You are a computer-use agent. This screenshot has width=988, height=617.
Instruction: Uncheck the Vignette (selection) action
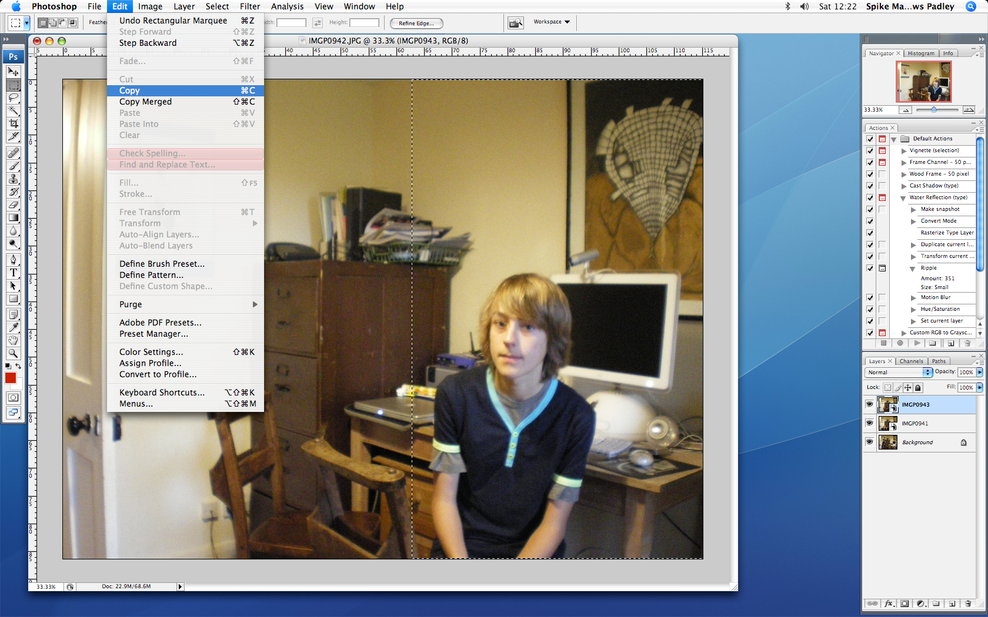(x=869, y=150)
